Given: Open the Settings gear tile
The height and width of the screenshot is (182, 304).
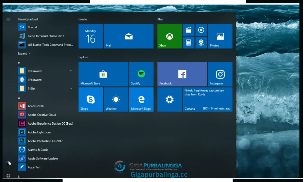Looking at the screenshot, I should tap(169, 99).
